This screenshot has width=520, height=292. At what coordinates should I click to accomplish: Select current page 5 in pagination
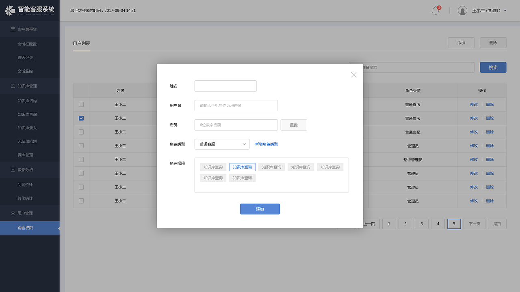click(454, 224)
